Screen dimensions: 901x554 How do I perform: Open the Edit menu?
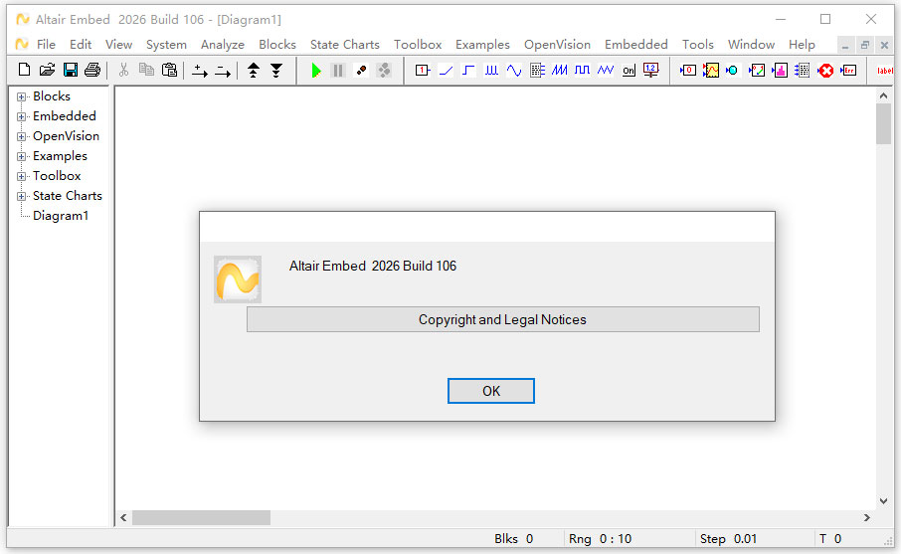pyautogui.click(x=81, y=44)
